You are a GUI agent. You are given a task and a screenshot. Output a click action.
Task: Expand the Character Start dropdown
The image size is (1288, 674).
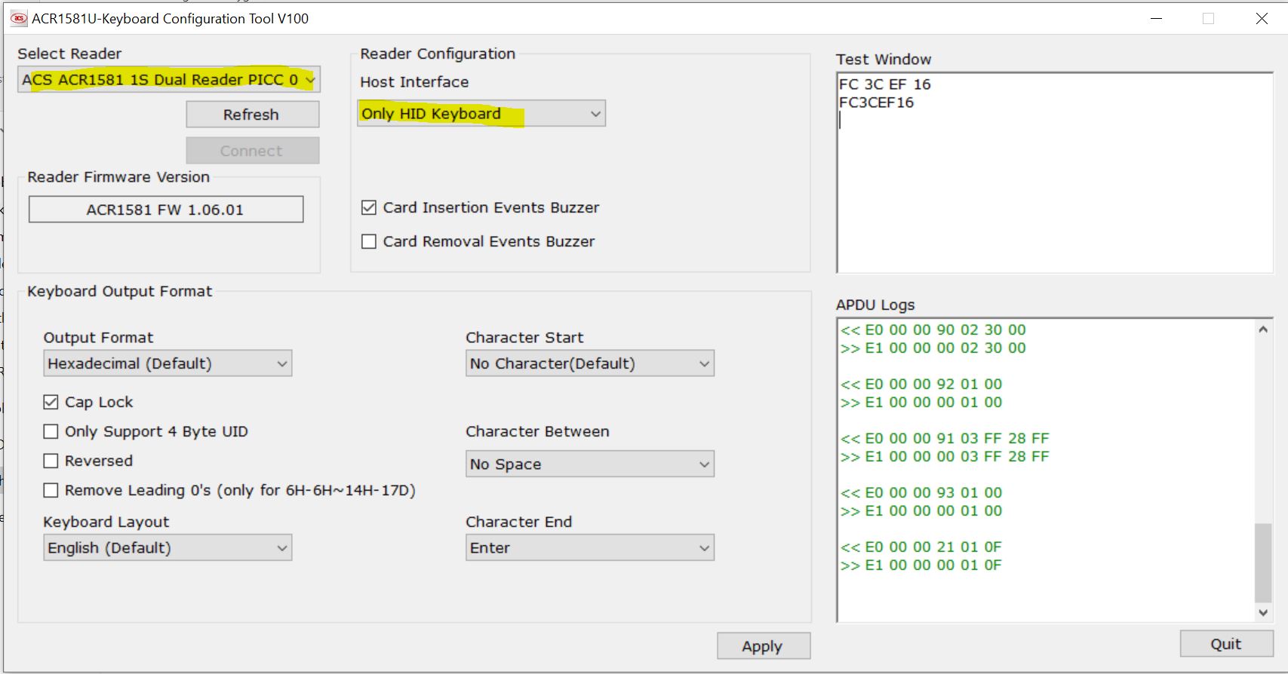[x=590, y=363]
